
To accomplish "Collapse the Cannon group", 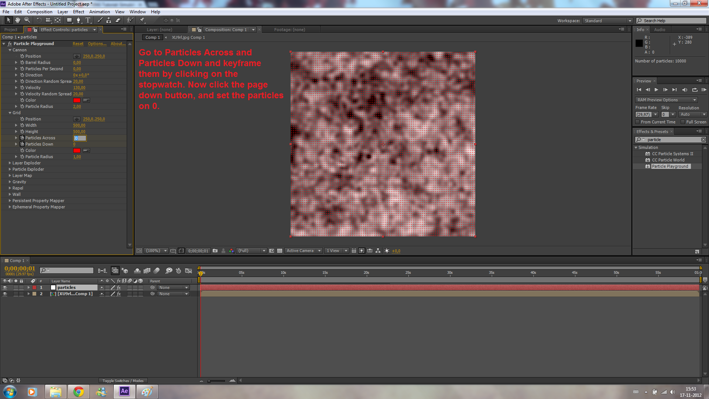I will coord(10,50).
